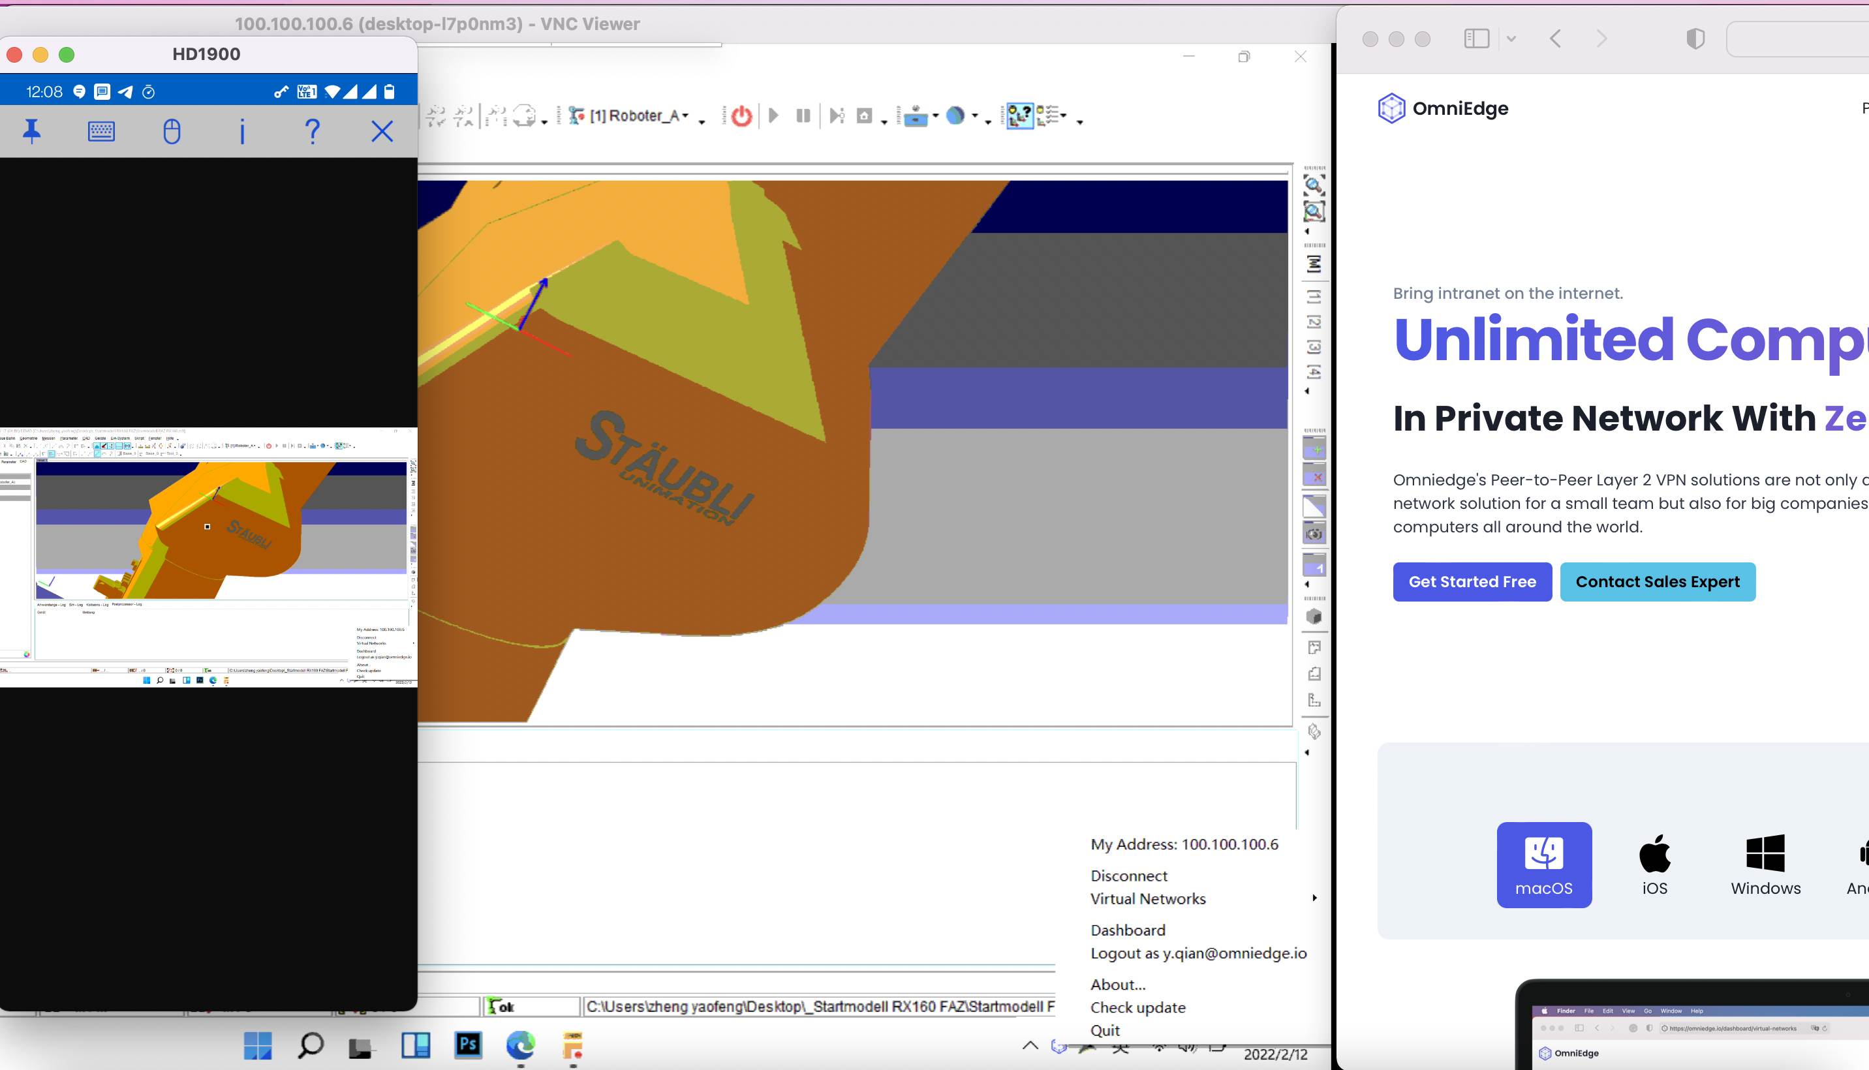Select Disconnect from OmniEdge menu
Viewport: 1869px width, 1070px height.
tap(1129, 876)
